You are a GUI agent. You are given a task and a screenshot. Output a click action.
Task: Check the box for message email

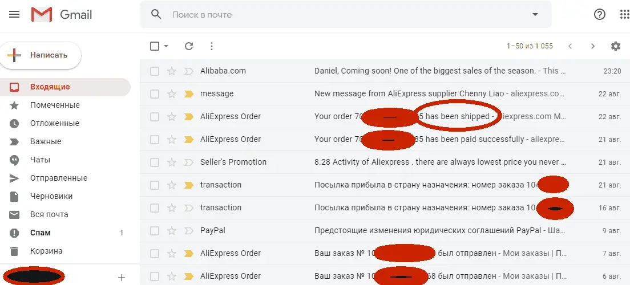click(x=155, y=94)
